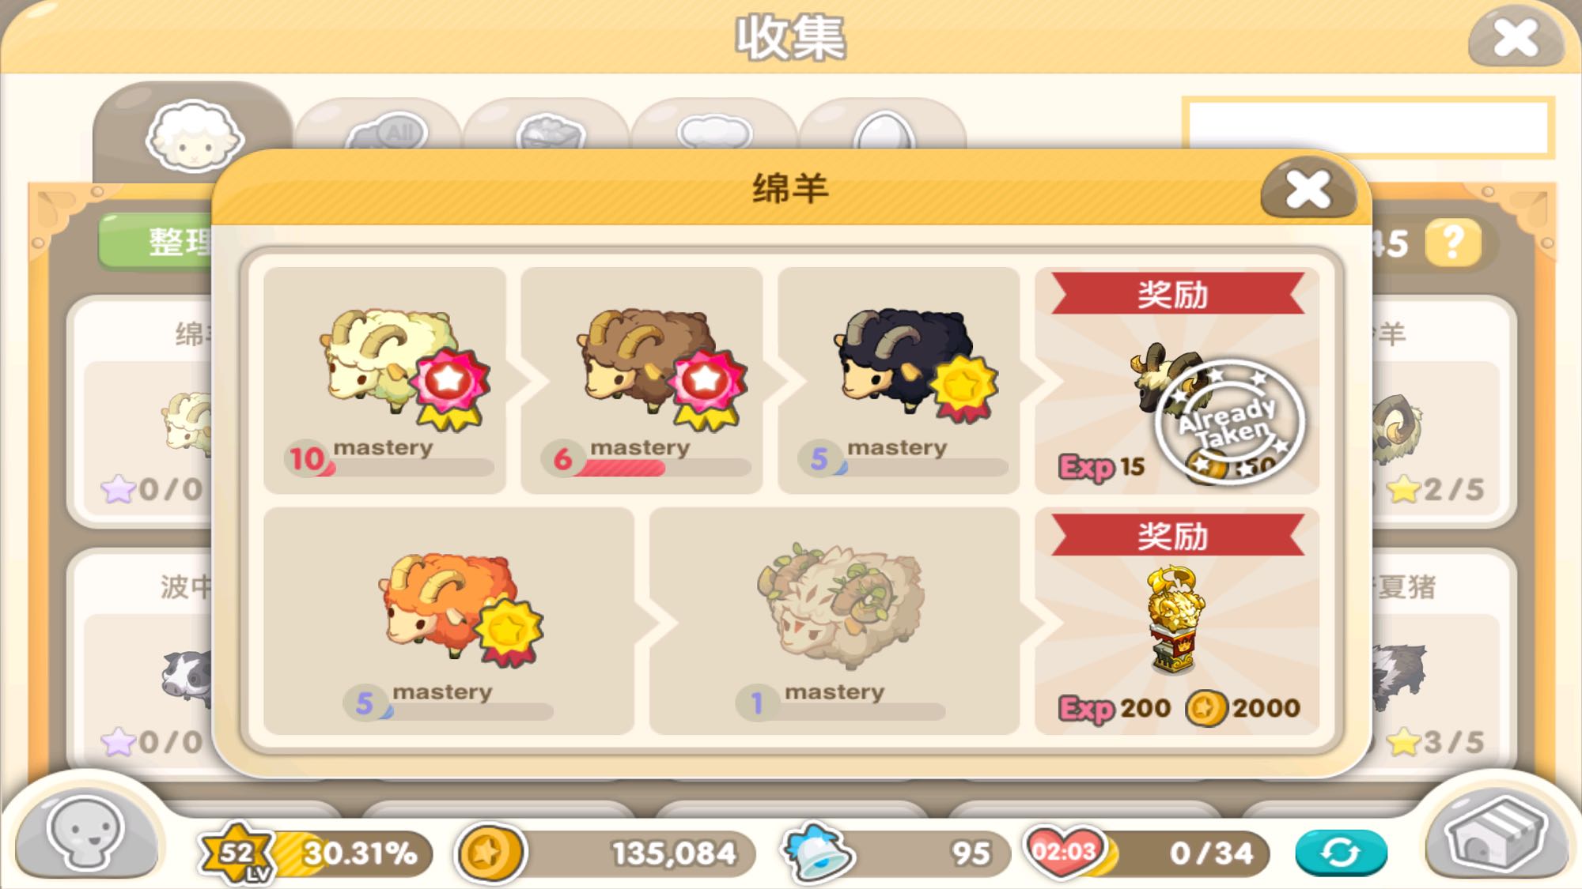
Task: Select the egg collection tab
Action: tap(883, 127)
